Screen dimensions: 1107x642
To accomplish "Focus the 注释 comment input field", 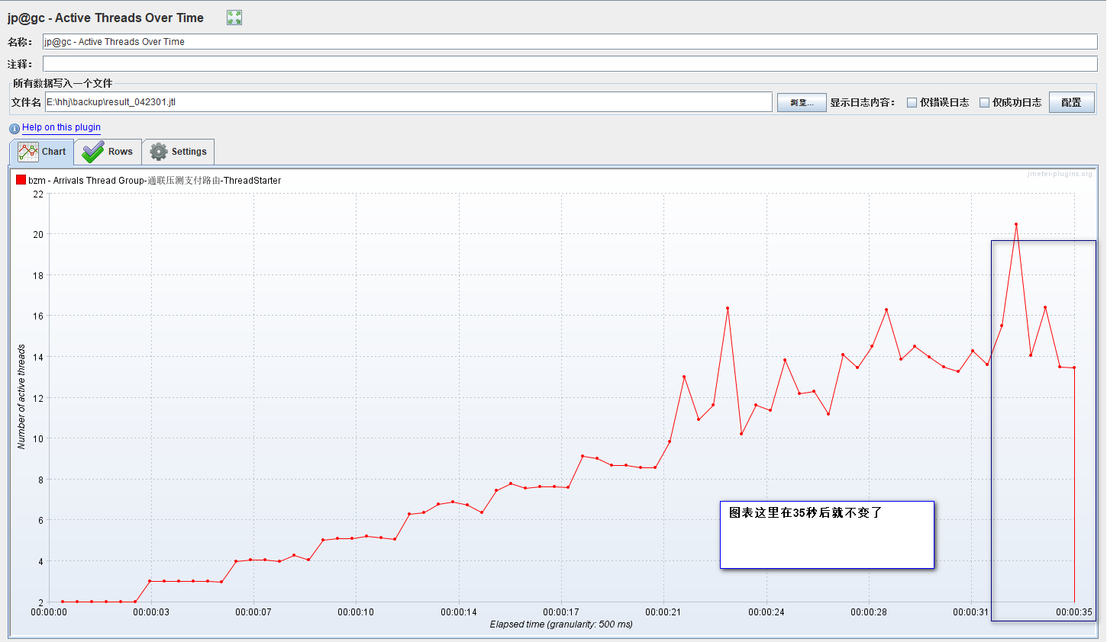I will pyautogui.click(x=570, y=64).
